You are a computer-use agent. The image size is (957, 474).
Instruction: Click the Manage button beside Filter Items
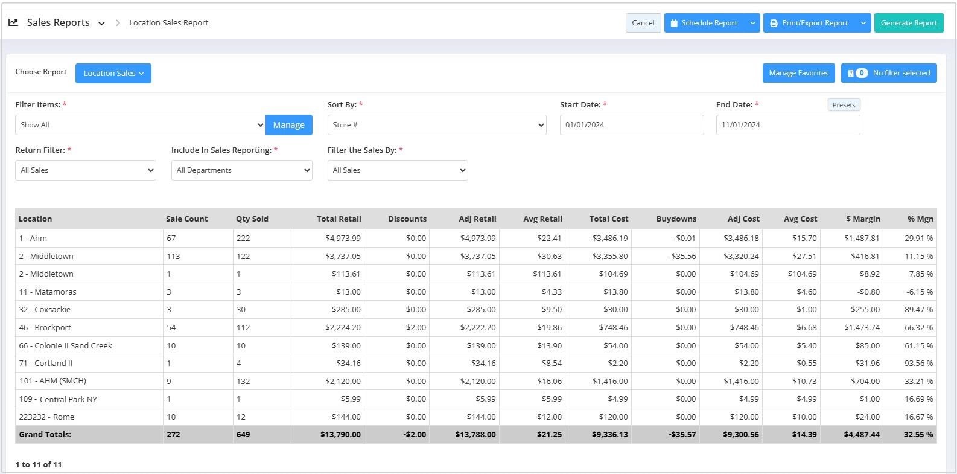click(x=289, y=125)
